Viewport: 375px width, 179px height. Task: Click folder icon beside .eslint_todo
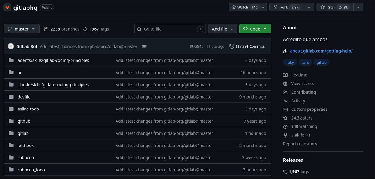[x=12, y=109]
